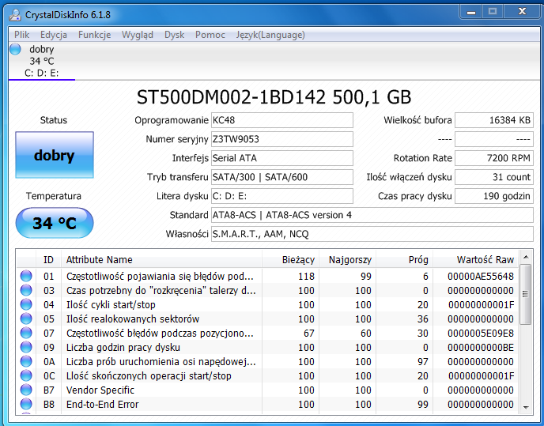This screenshot has width=544, height=426.
Task: Click threshold value 97 for attribute 0A
Action: pos(422,361)
